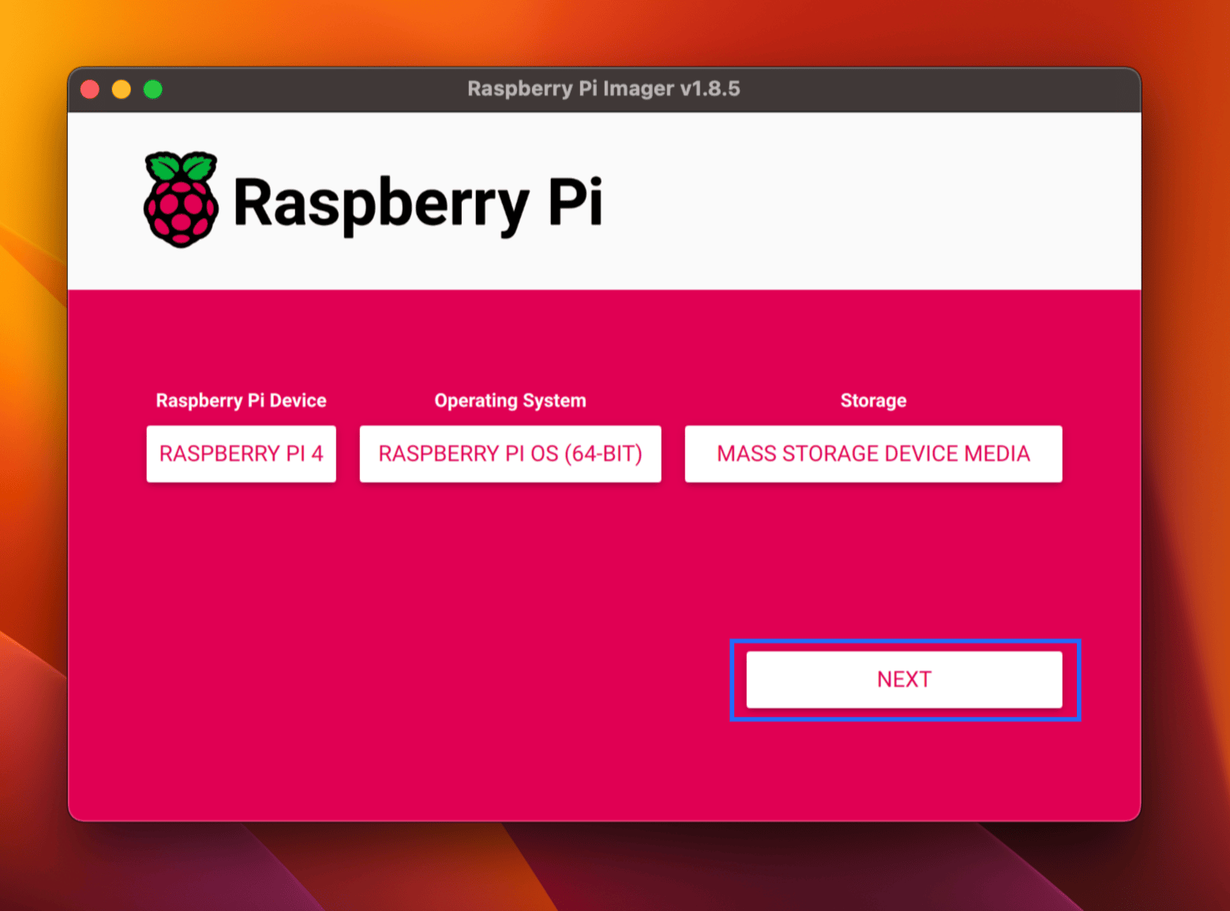Screen dimensions: 1230x911
Task: Close the Raspberry Pi Imager window
Action: [90, 89]
